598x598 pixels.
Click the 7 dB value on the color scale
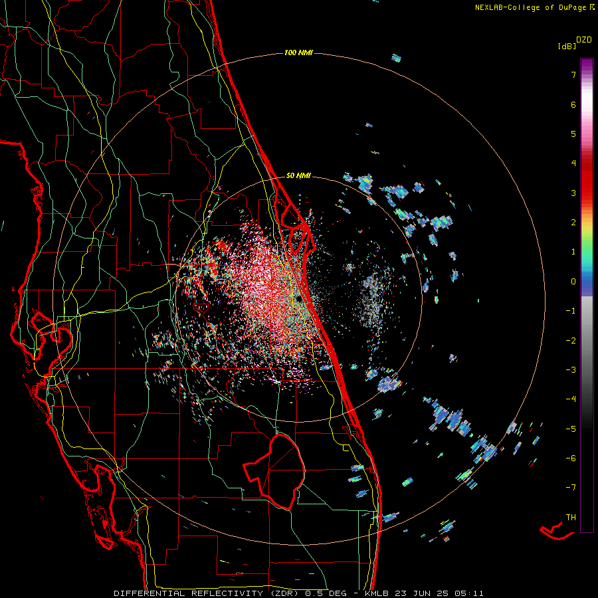tap(573, 74)
